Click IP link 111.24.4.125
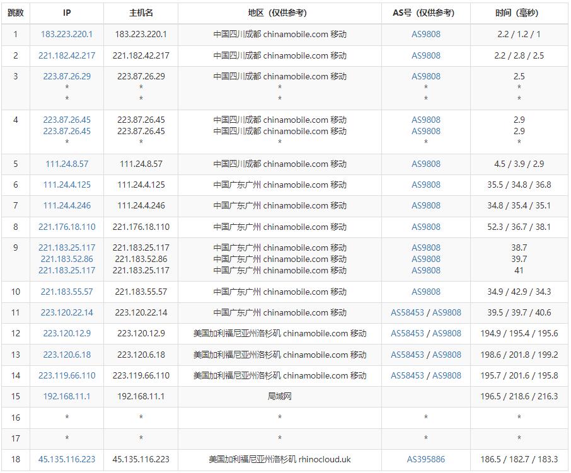Image resolution: width=571 pixels, height=473 pixels. point(67,185)
